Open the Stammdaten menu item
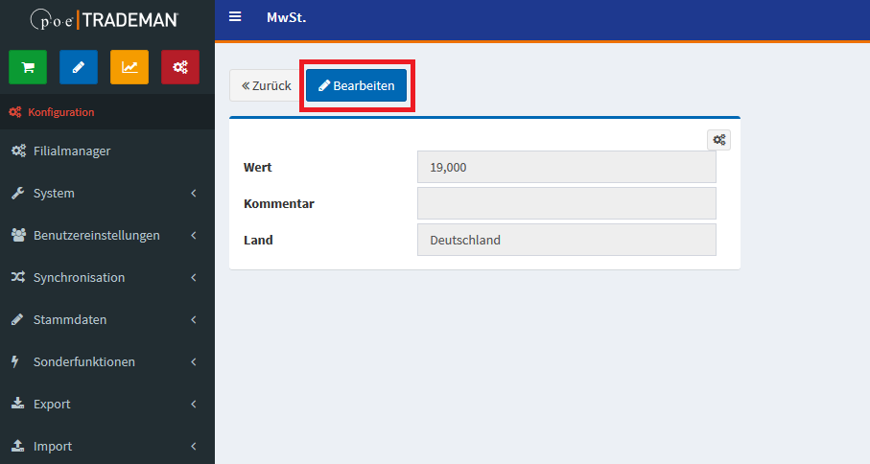Screen dimensions: 870x464 click(x=70, y=320)
